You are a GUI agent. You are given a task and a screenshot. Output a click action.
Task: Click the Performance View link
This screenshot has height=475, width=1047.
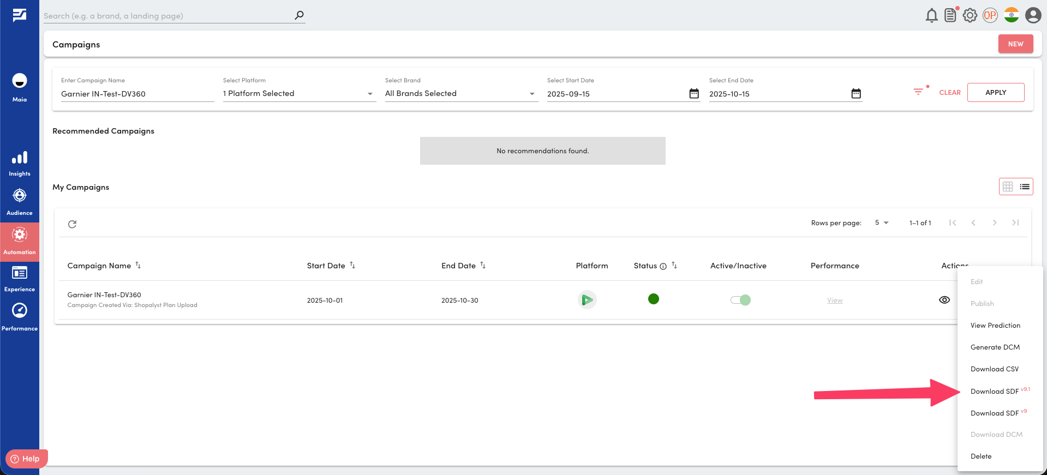click(835, 300)
